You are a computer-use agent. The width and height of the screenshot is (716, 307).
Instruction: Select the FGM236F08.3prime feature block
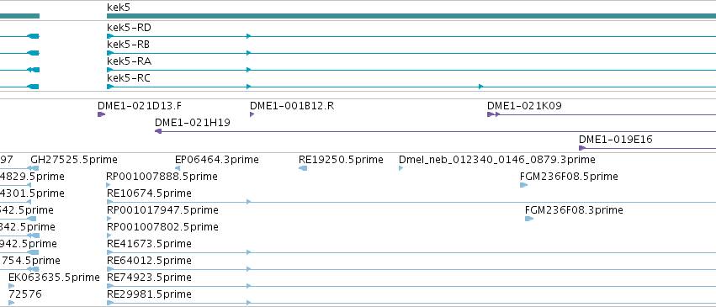click(x=529, y=219)
